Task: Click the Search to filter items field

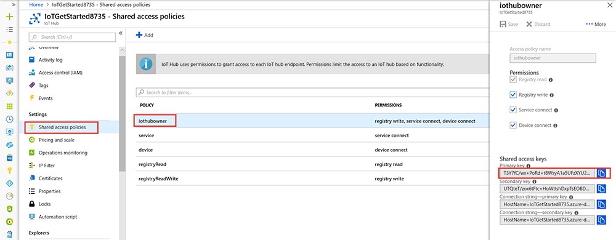Action: coord(312,92)
